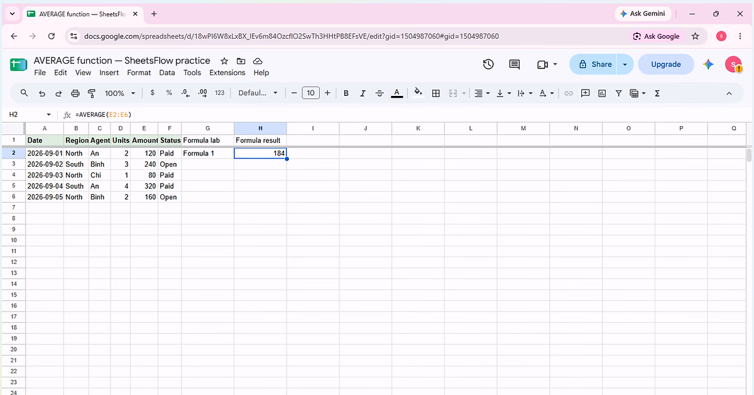Open text rotation dropdown

(x=547, y=93)
